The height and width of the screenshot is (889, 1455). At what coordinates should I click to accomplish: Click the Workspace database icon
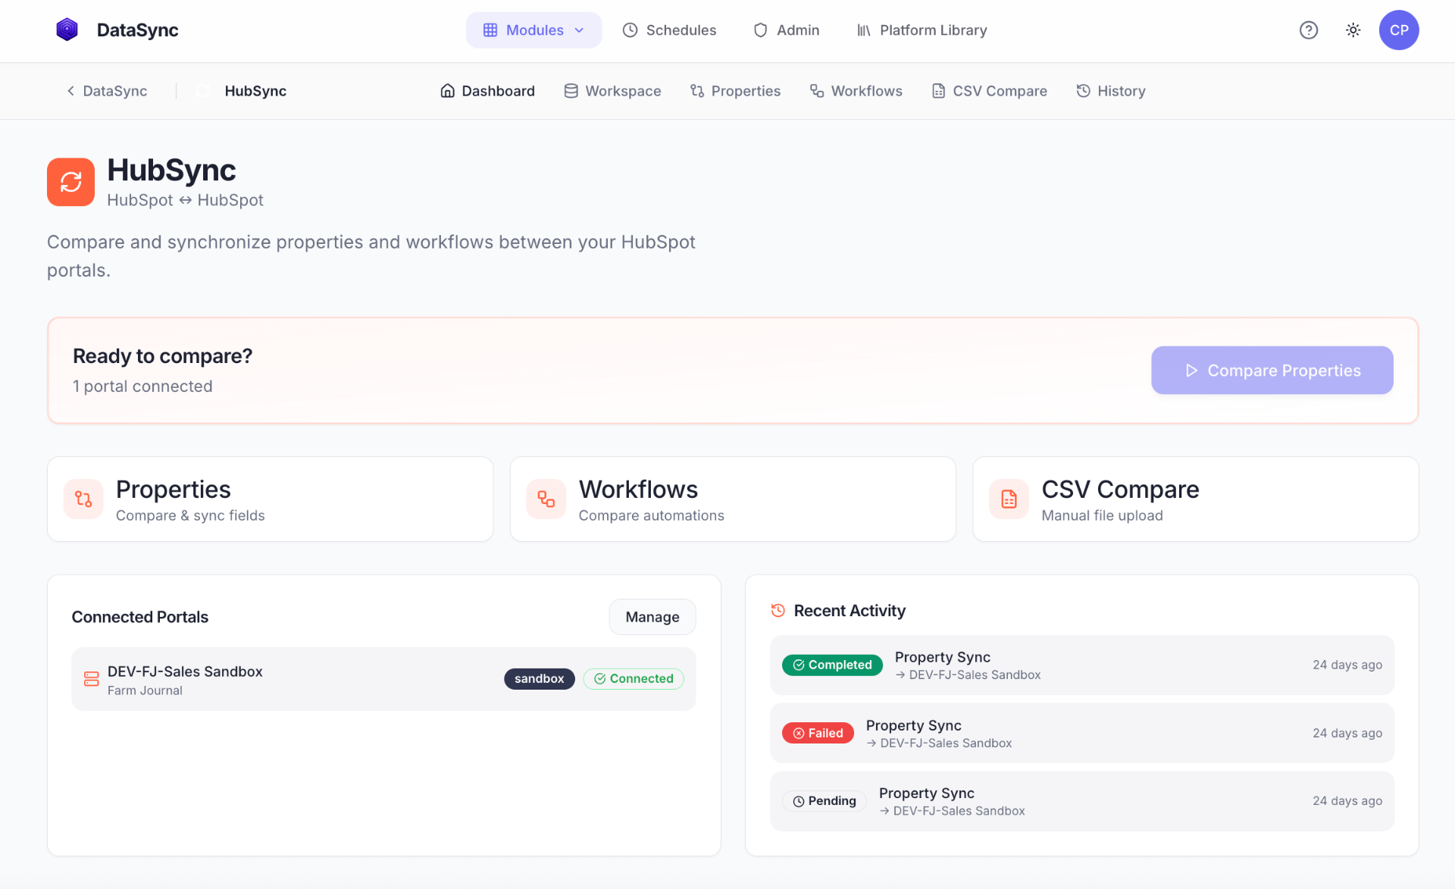[x=571, y=91]
